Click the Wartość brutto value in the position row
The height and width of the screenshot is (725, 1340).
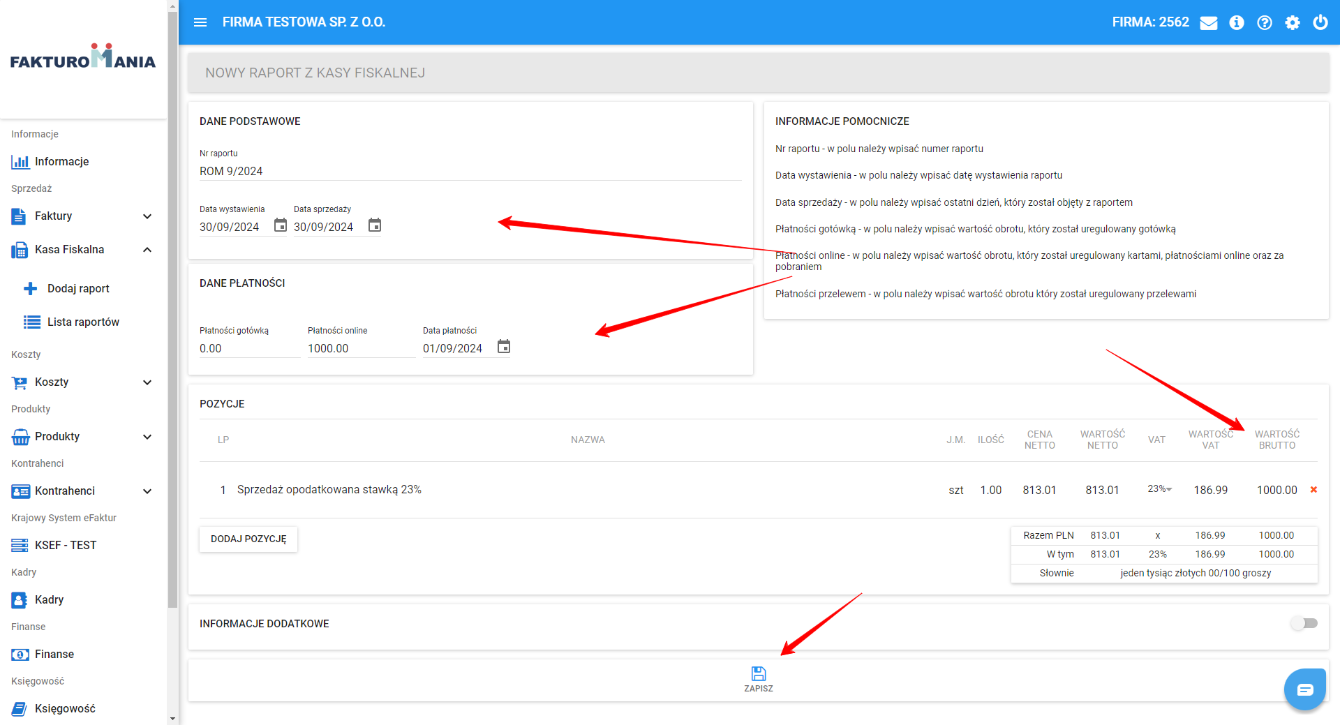[x=1277, y=490]
